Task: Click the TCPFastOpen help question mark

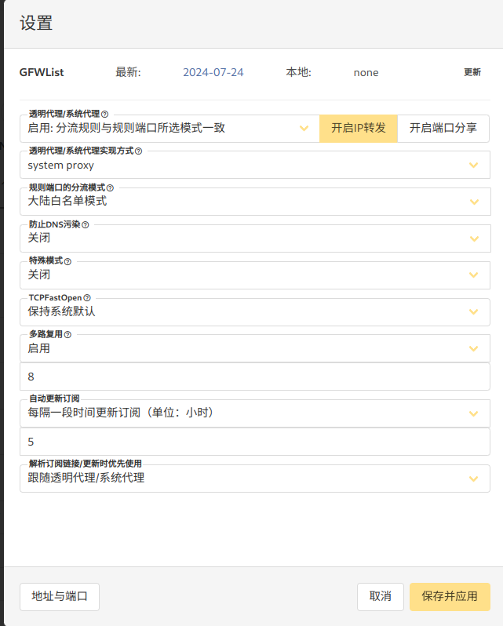Action: point(87,298)
